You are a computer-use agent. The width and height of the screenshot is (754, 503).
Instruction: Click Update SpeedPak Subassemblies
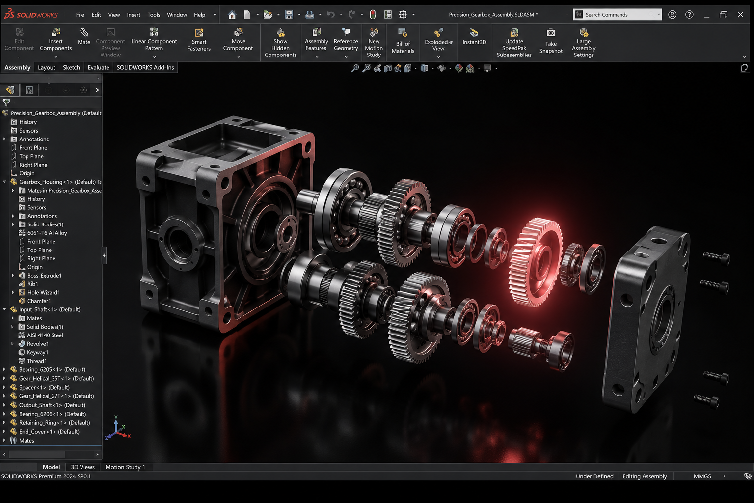[514, 43]
